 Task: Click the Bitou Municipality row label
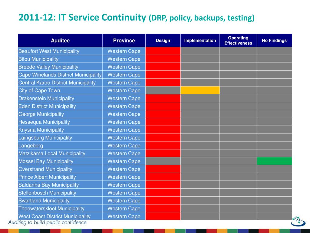coord(38,59)
